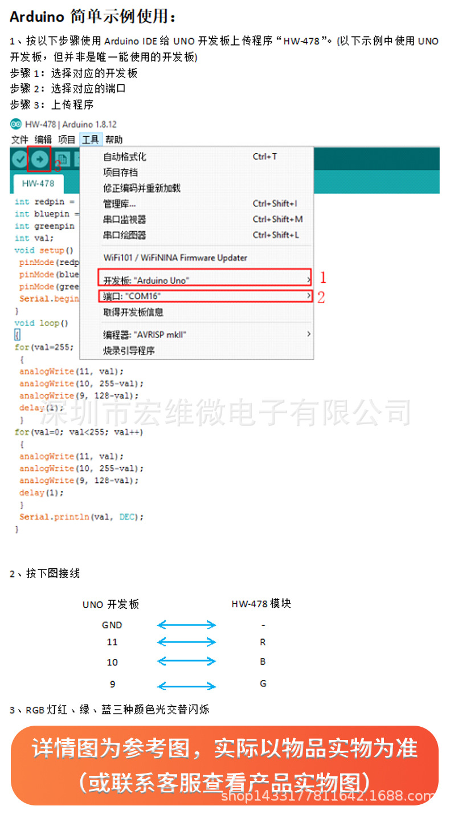Click the code line "void loop()"
The width and height of the screenshot is (450, 814).
click(x=42, y=323)
